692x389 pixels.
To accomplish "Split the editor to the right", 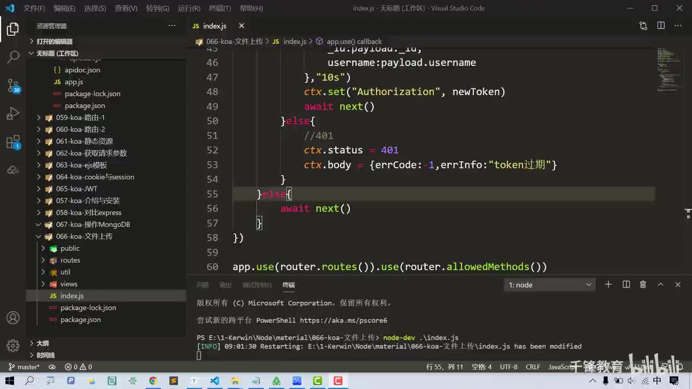I will click(x=661, y=26).
